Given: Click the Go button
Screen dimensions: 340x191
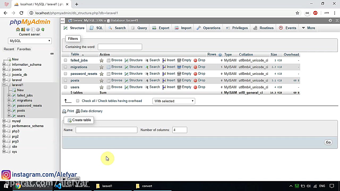Looking at the screenshot, I should tap(328, 142).
